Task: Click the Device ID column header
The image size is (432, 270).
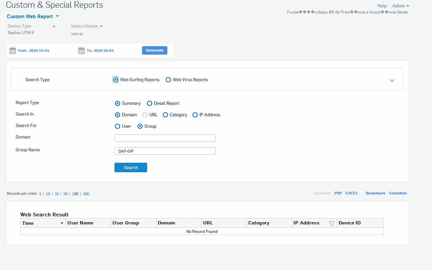Action: [x=360, y=223]
